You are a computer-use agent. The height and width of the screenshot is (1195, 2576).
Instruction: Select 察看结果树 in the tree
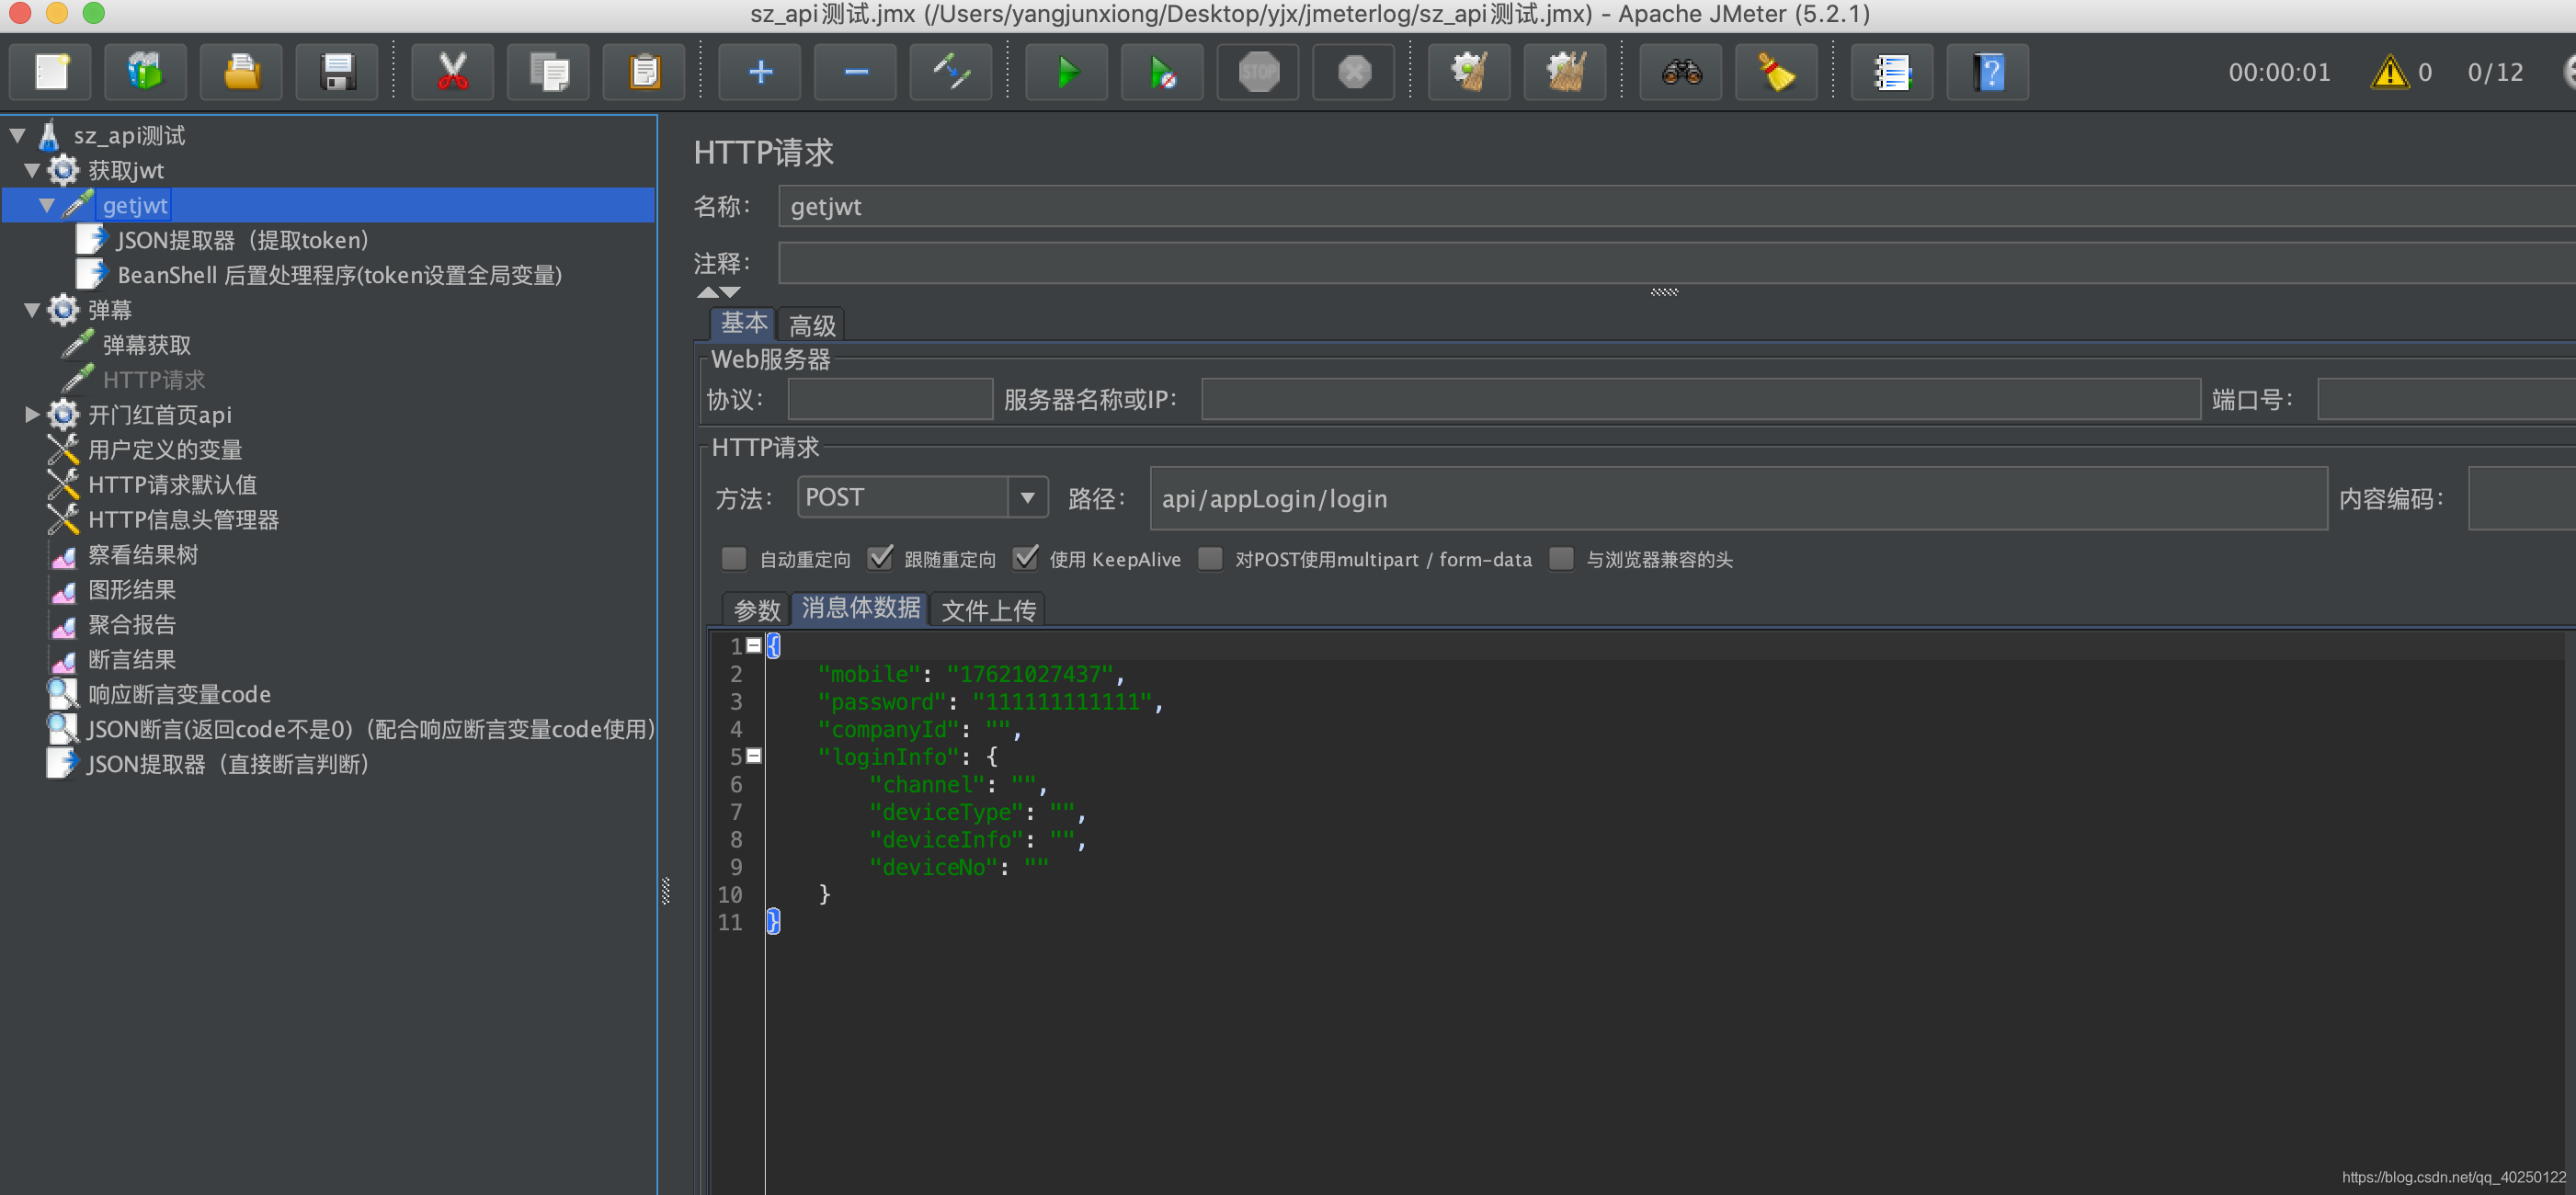click(x=142, y=554)
